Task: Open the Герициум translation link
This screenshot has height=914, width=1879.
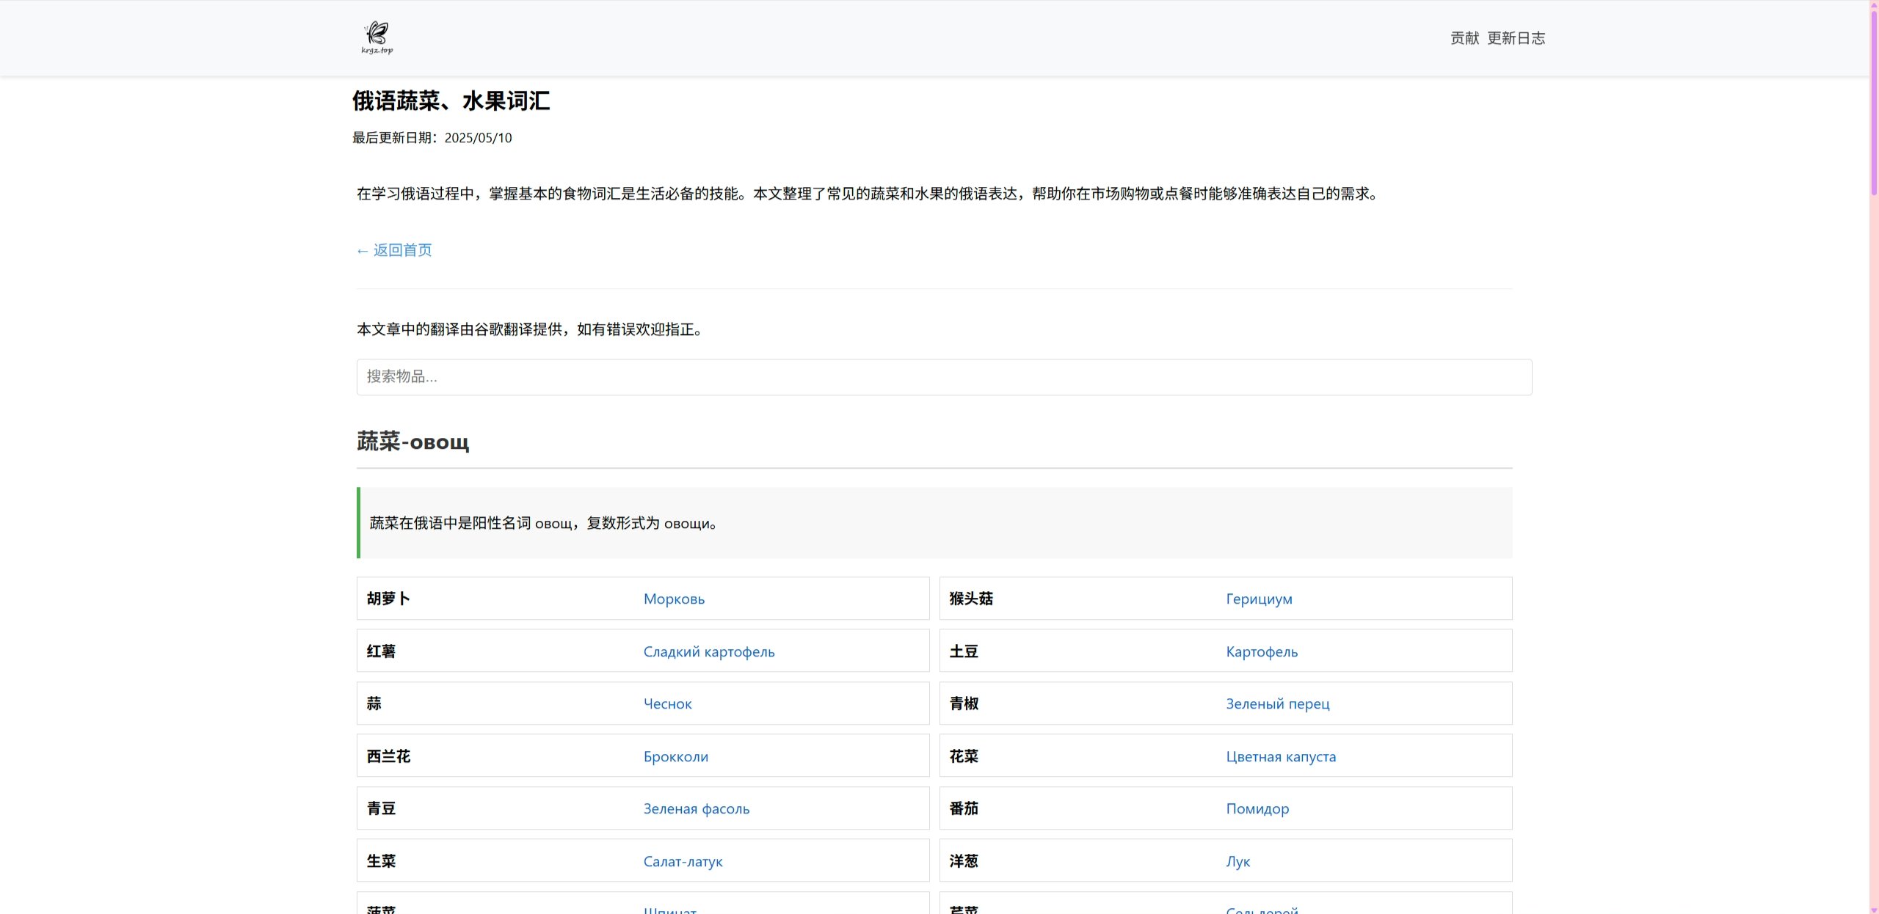Action: pos(1259,599)
